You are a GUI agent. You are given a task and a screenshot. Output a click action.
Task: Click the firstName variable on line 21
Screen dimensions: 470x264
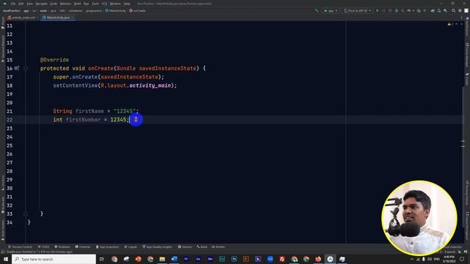(90, 111)
